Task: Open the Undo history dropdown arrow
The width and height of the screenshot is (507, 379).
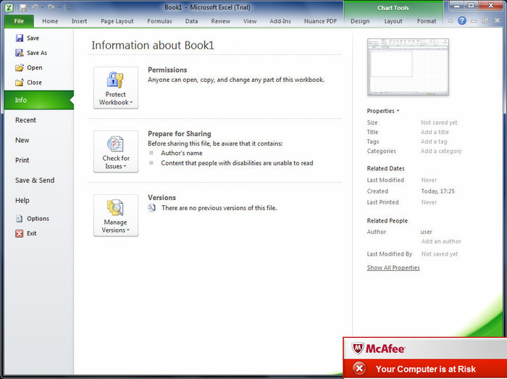Action: tap(42, 7)
